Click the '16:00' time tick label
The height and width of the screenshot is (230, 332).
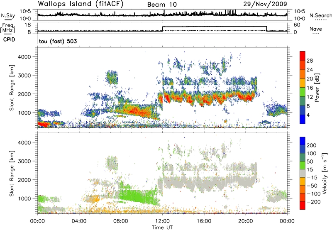[204, 221]
